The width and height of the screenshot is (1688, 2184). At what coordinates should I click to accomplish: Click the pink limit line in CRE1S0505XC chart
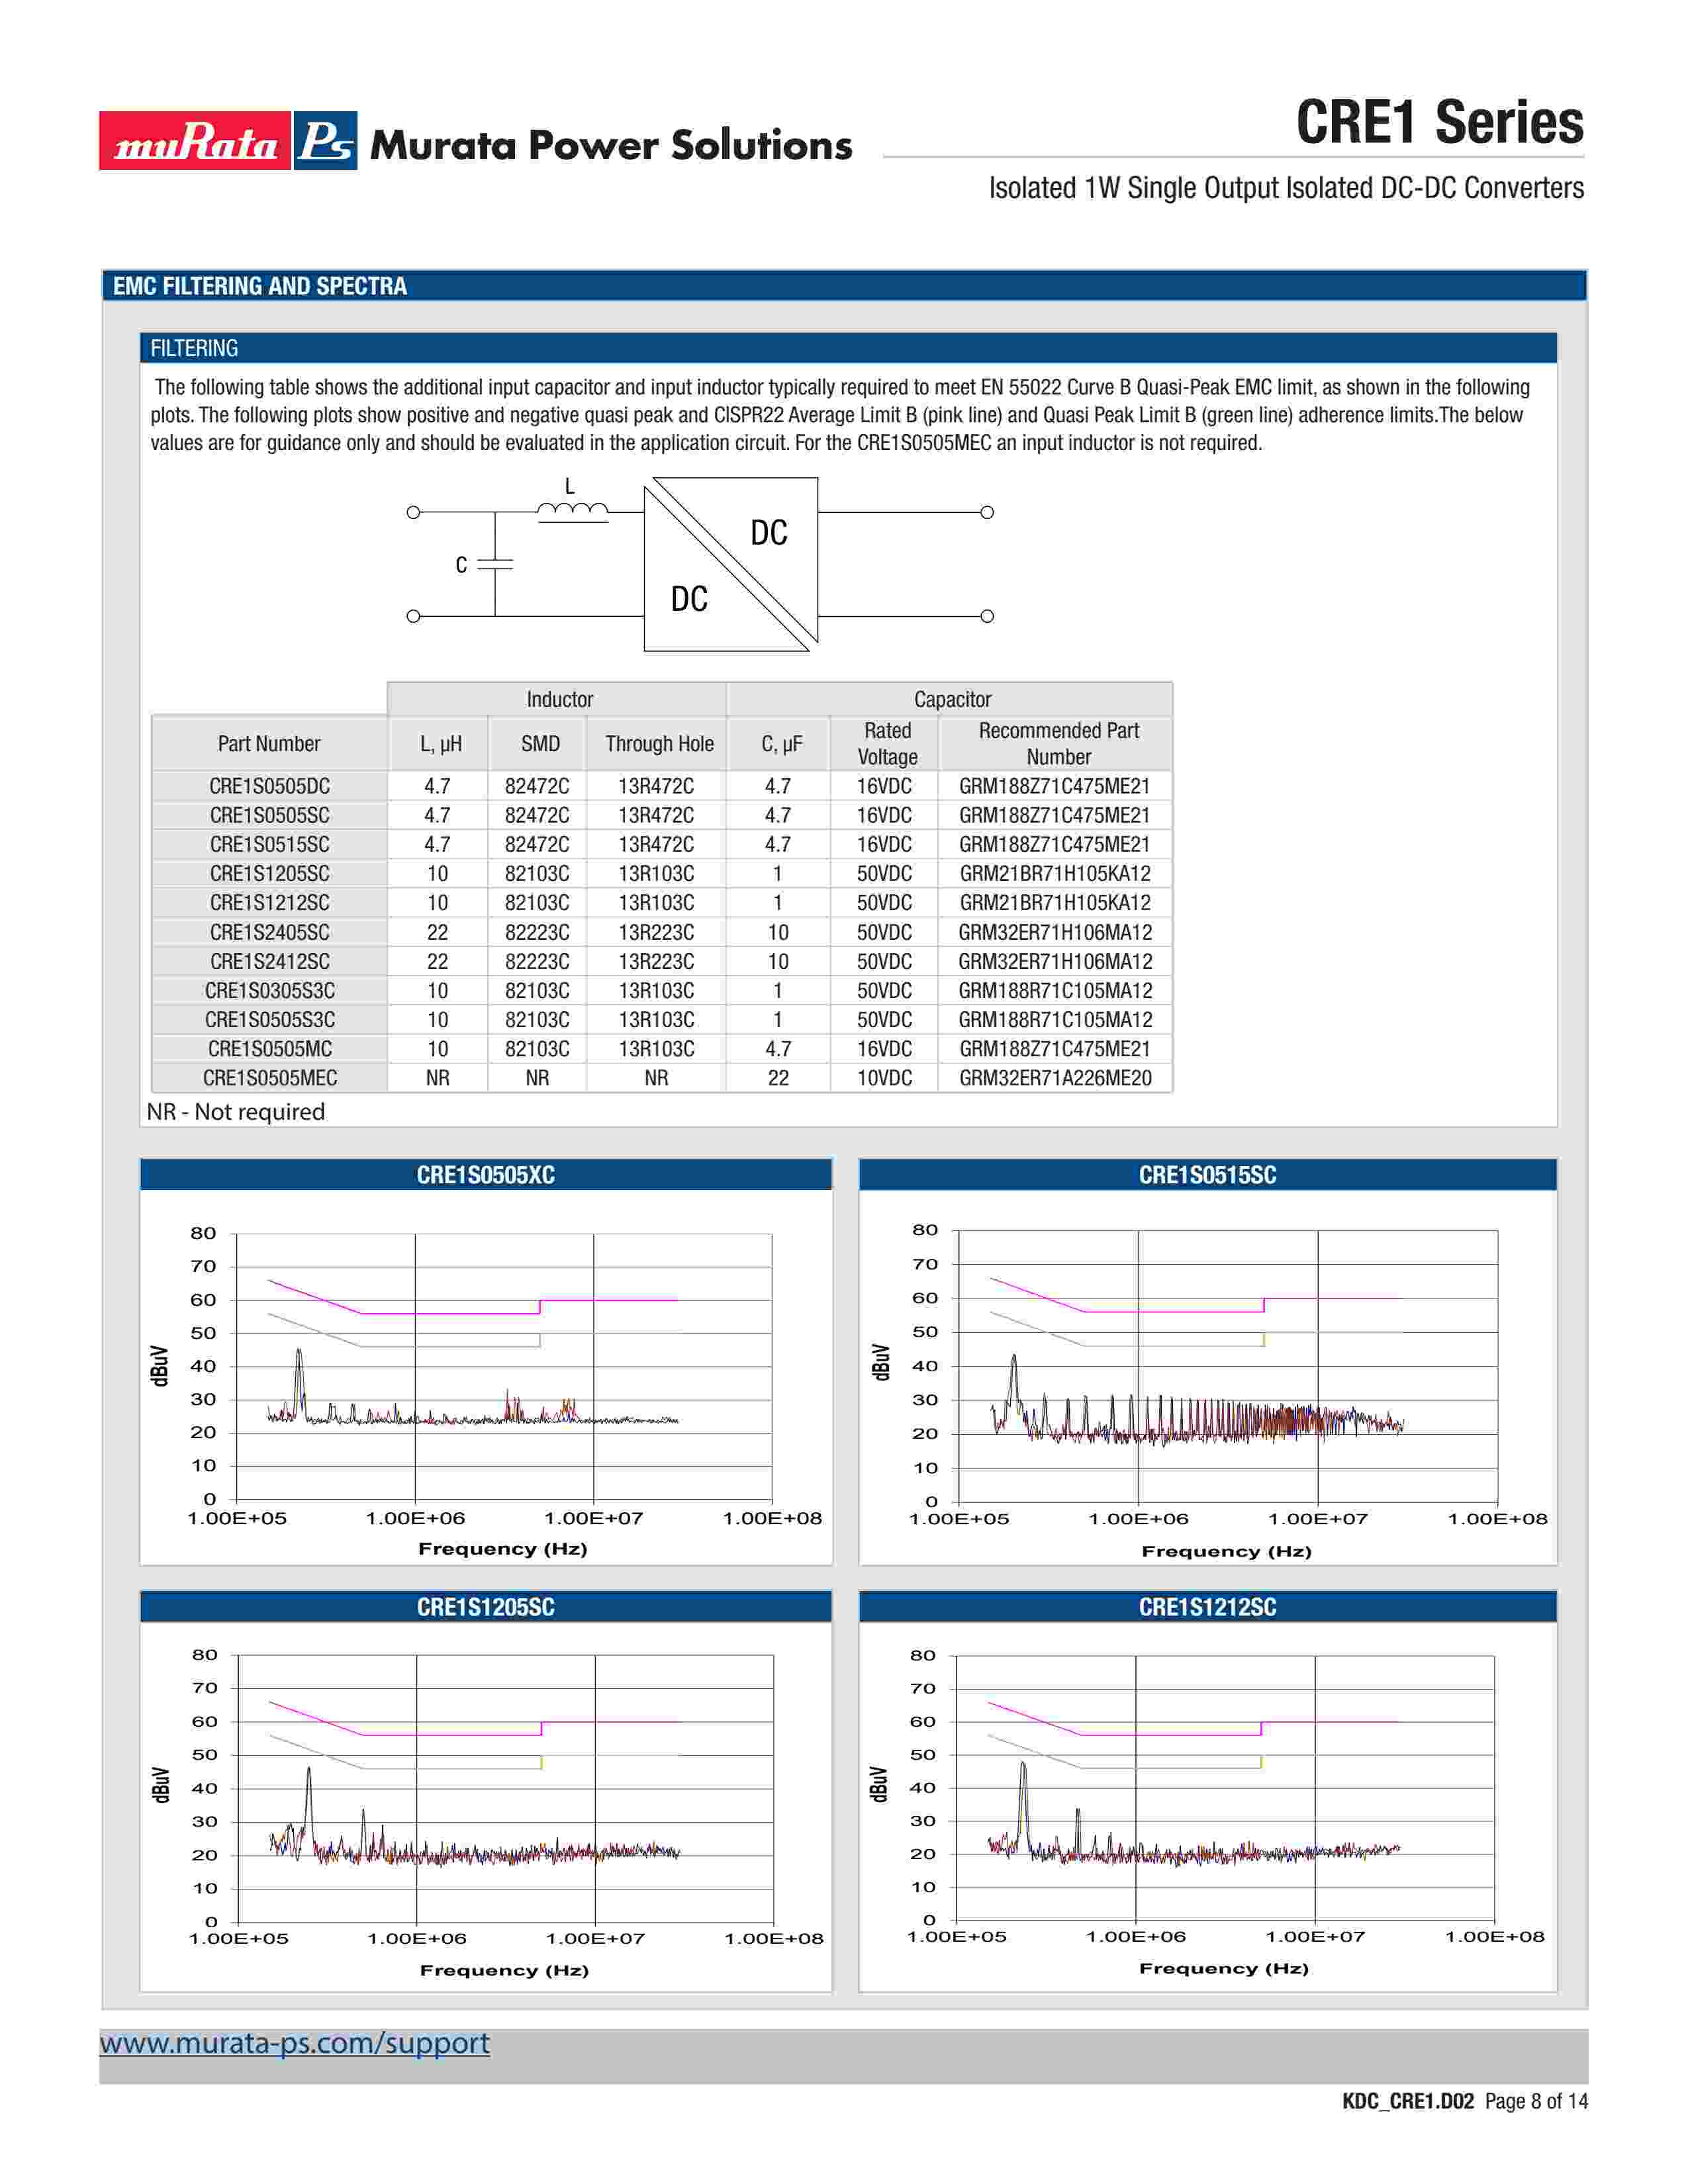[450, 1313]
